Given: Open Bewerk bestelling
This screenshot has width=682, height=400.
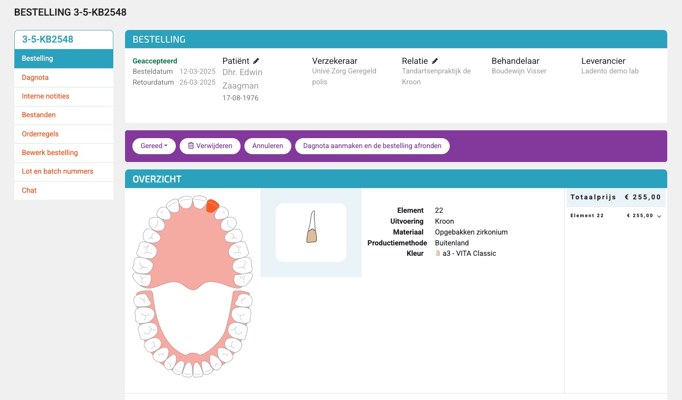Looking at the screenshot, I should (x=50, y=153).
